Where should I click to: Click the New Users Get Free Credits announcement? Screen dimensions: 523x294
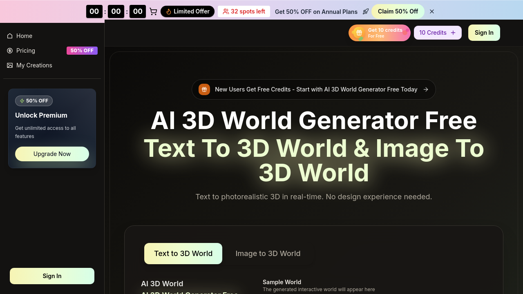314,89
